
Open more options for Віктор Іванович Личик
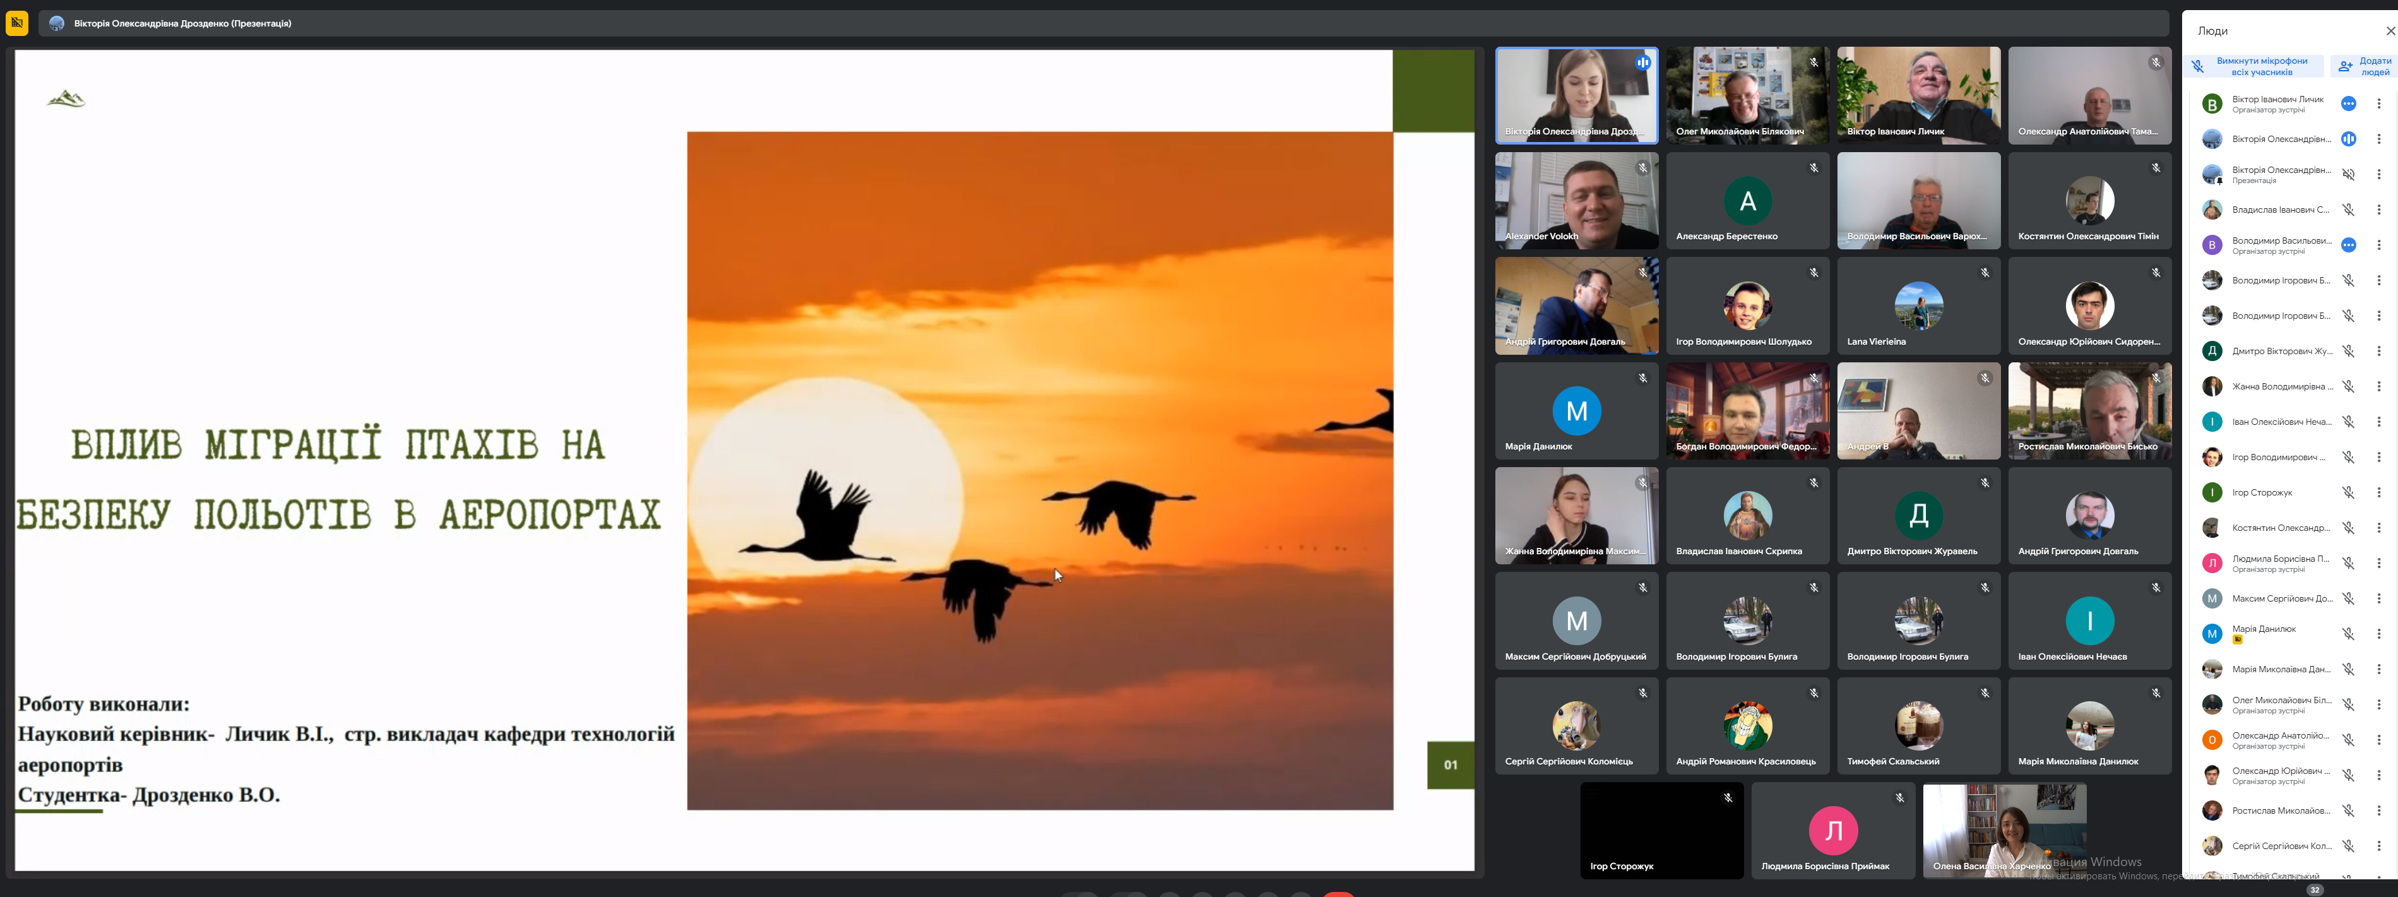pos(2378,104)
